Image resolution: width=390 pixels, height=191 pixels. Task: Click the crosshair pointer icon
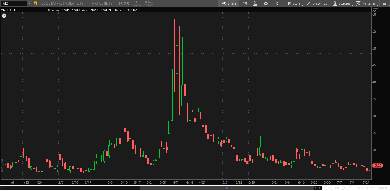pyautogui.click(x=343, y=188)
